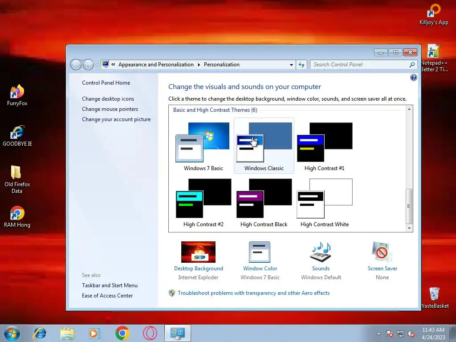This screenshot has height=342, width=456.
Task: Click the Personalization breadcrumb
Action: [222, 65]
